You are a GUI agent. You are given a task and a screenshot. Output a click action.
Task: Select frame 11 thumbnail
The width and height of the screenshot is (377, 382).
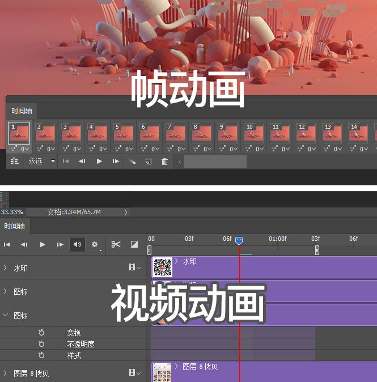(279, 133)
